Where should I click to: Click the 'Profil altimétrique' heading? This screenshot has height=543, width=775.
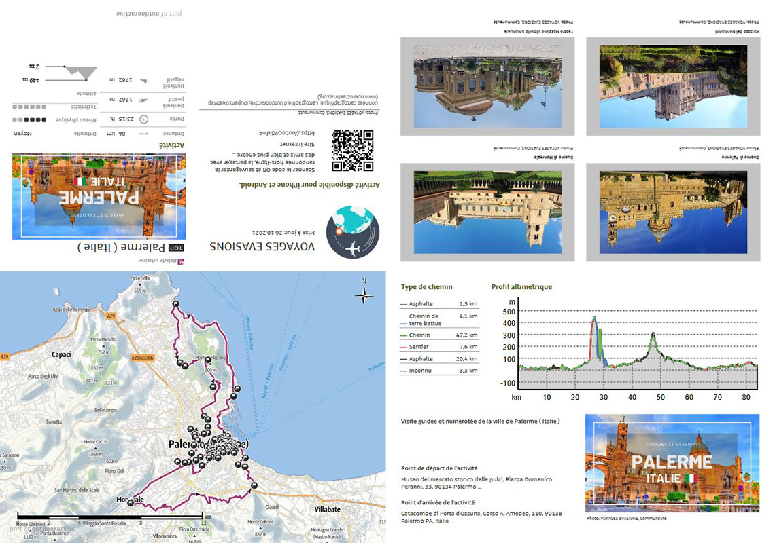point(521,287)
